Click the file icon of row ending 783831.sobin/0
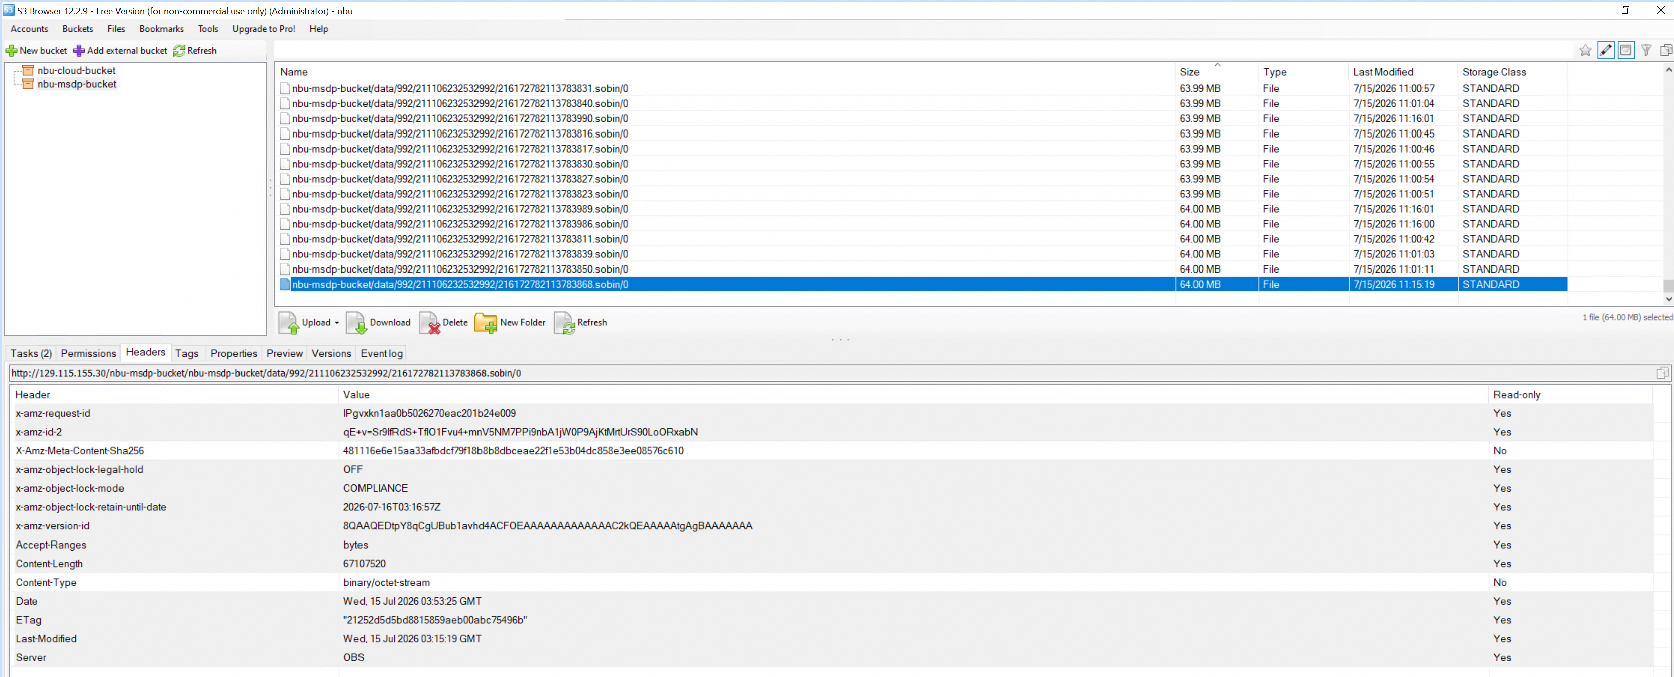The height and width of the screenshot is (677, 1674). (285, 88)
